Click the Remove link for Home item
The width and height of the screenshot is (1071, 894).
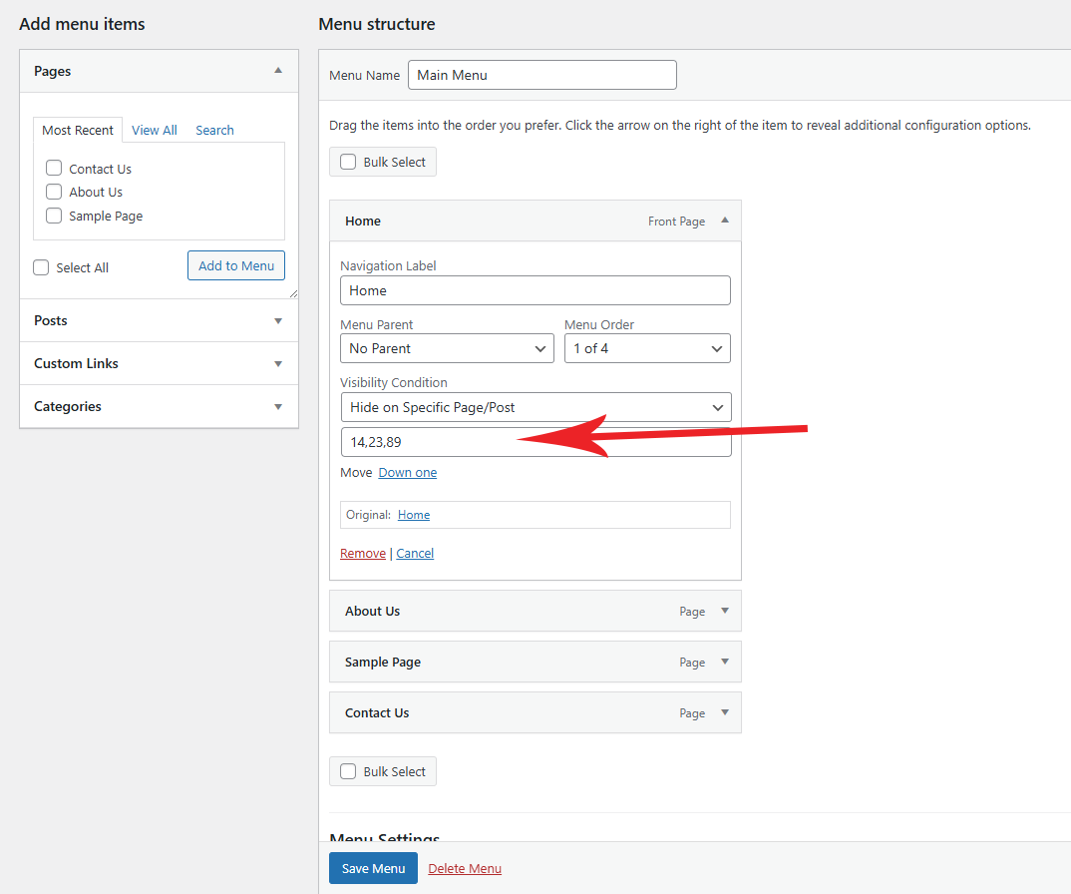(x=363, y=553)
